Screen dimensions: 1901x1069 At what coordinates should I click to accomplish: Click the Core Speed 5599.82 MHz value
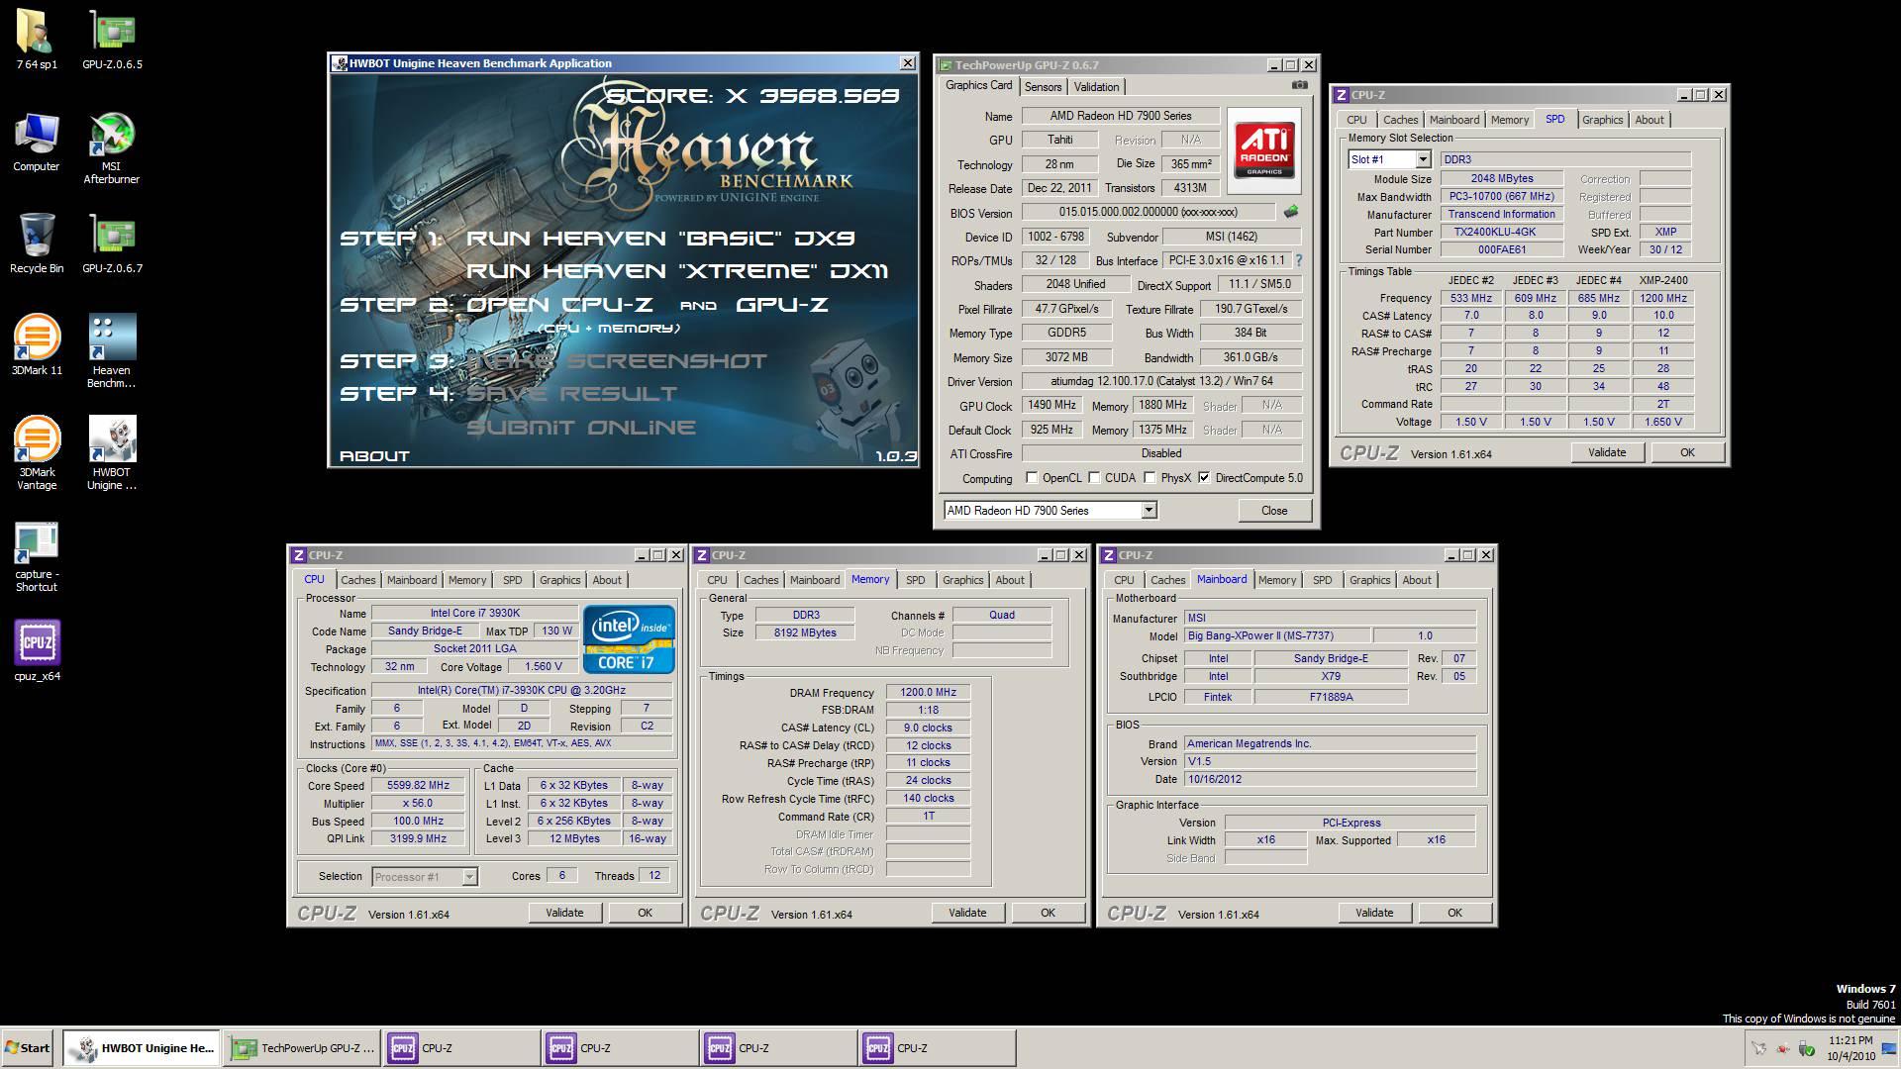(418, 786)
